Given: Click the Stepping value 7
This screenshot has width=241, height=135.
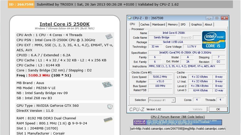Looking at the screenshot, I should [x=218, y=57].
